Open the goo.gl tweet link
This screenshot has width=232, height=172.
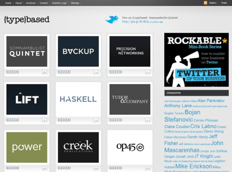click(x=136, y=22)
